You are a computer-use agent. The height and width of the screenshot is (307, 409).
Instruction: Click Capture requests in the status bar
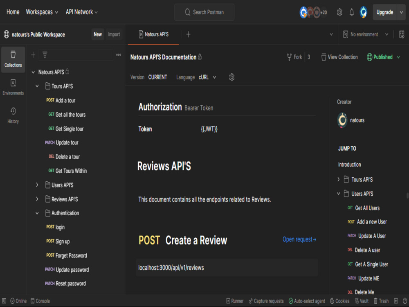(x=266, y=301)
